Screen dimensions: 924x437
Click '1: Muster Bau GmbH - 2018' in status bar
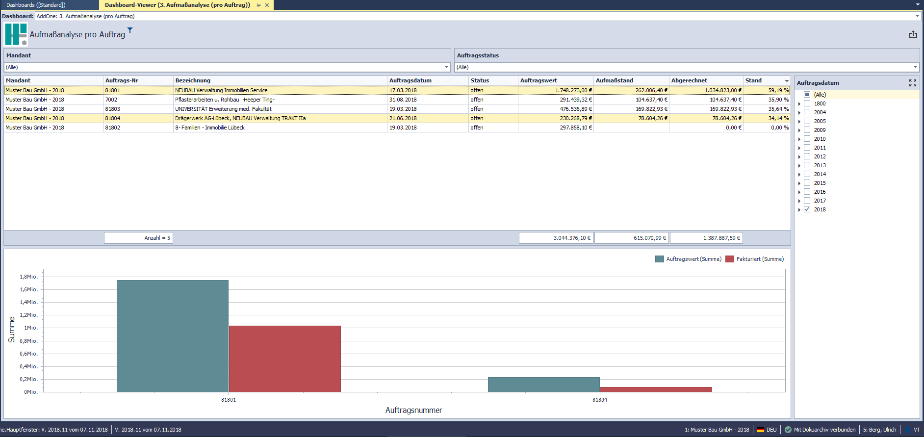pyautogui.click(x=717, y=430)
